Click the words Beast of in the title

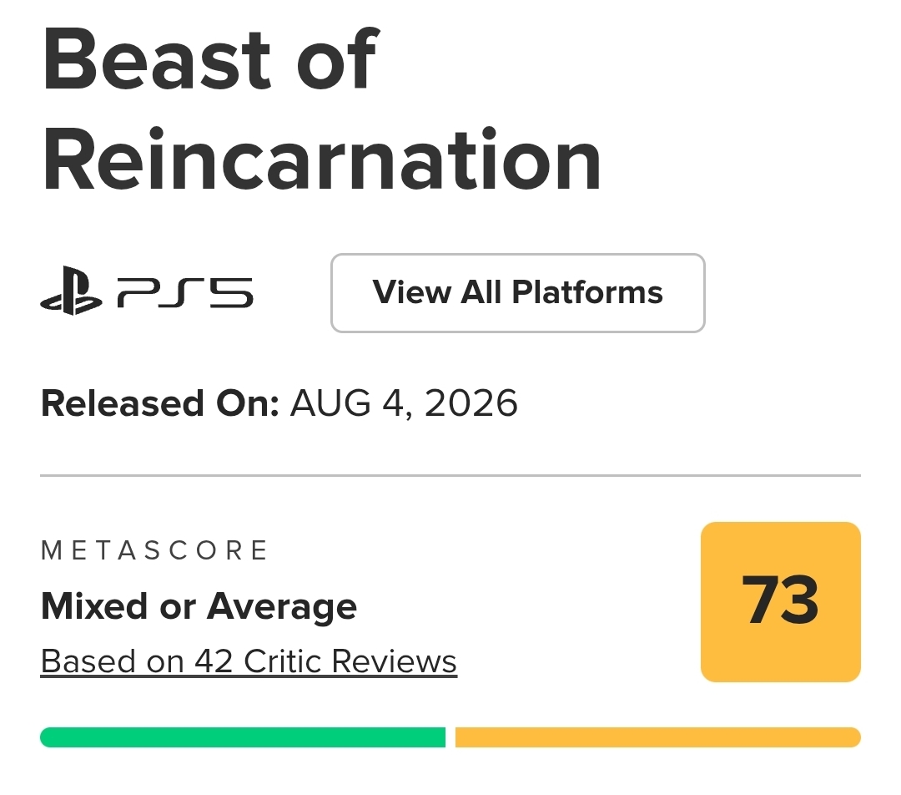point(210,59)
